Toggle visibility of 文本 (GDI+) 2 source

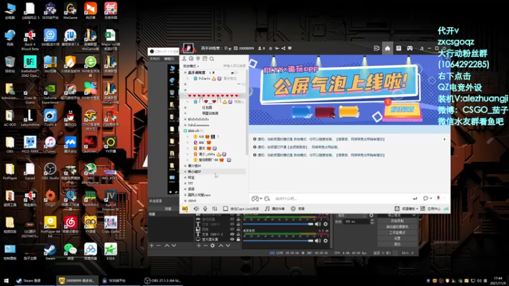(x=232, y=234)
